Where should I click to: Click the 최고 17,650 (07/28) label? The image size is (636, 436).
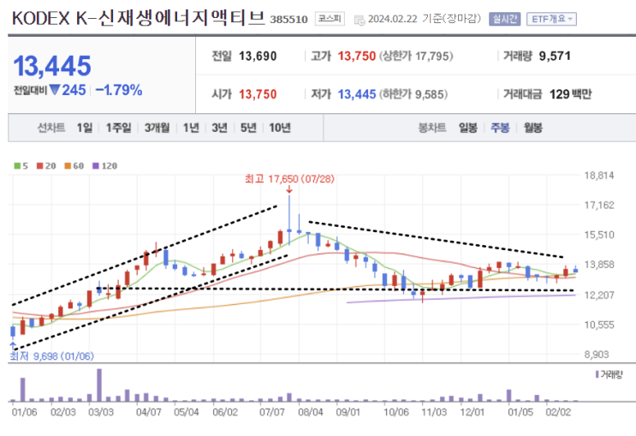289,179
